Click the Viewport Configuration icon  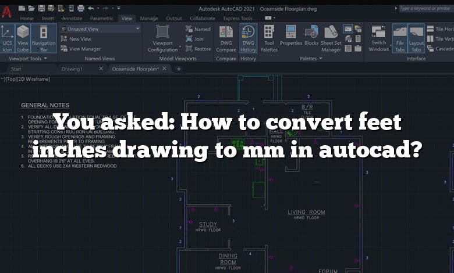click(x=162, y=32)
